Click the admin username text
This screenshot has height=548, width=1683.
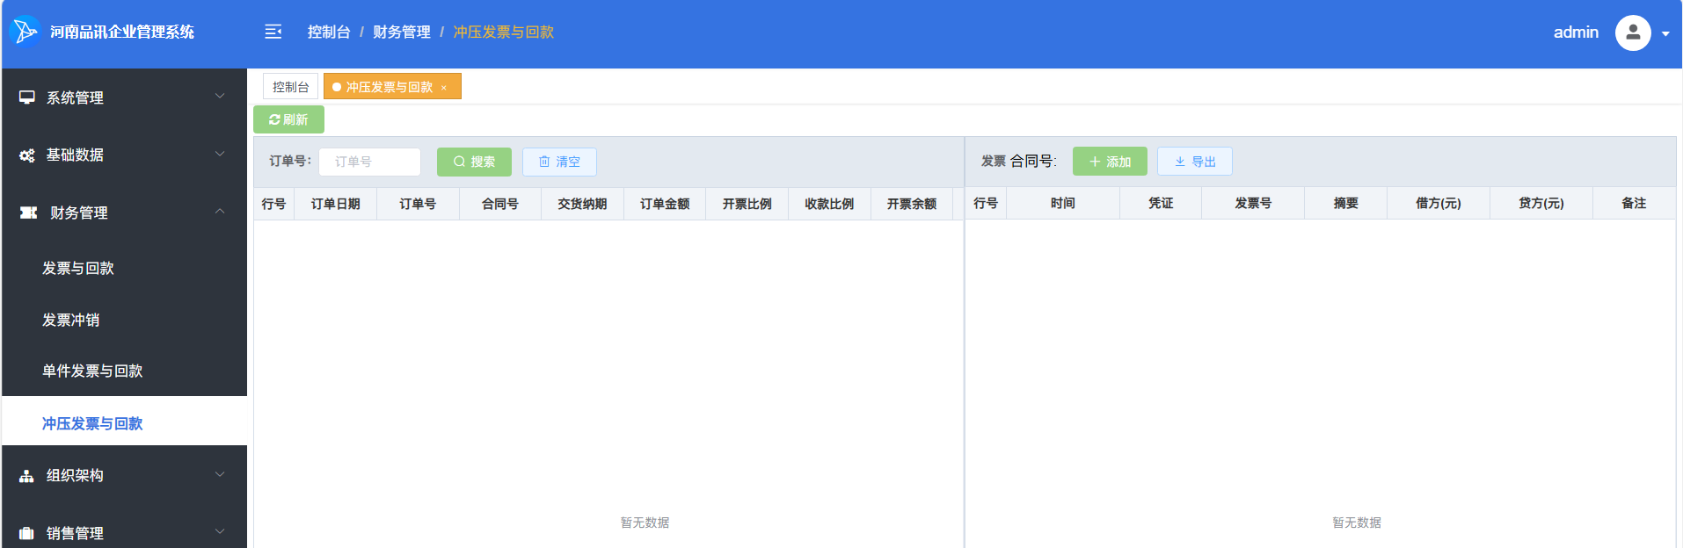coord(1576,32)
